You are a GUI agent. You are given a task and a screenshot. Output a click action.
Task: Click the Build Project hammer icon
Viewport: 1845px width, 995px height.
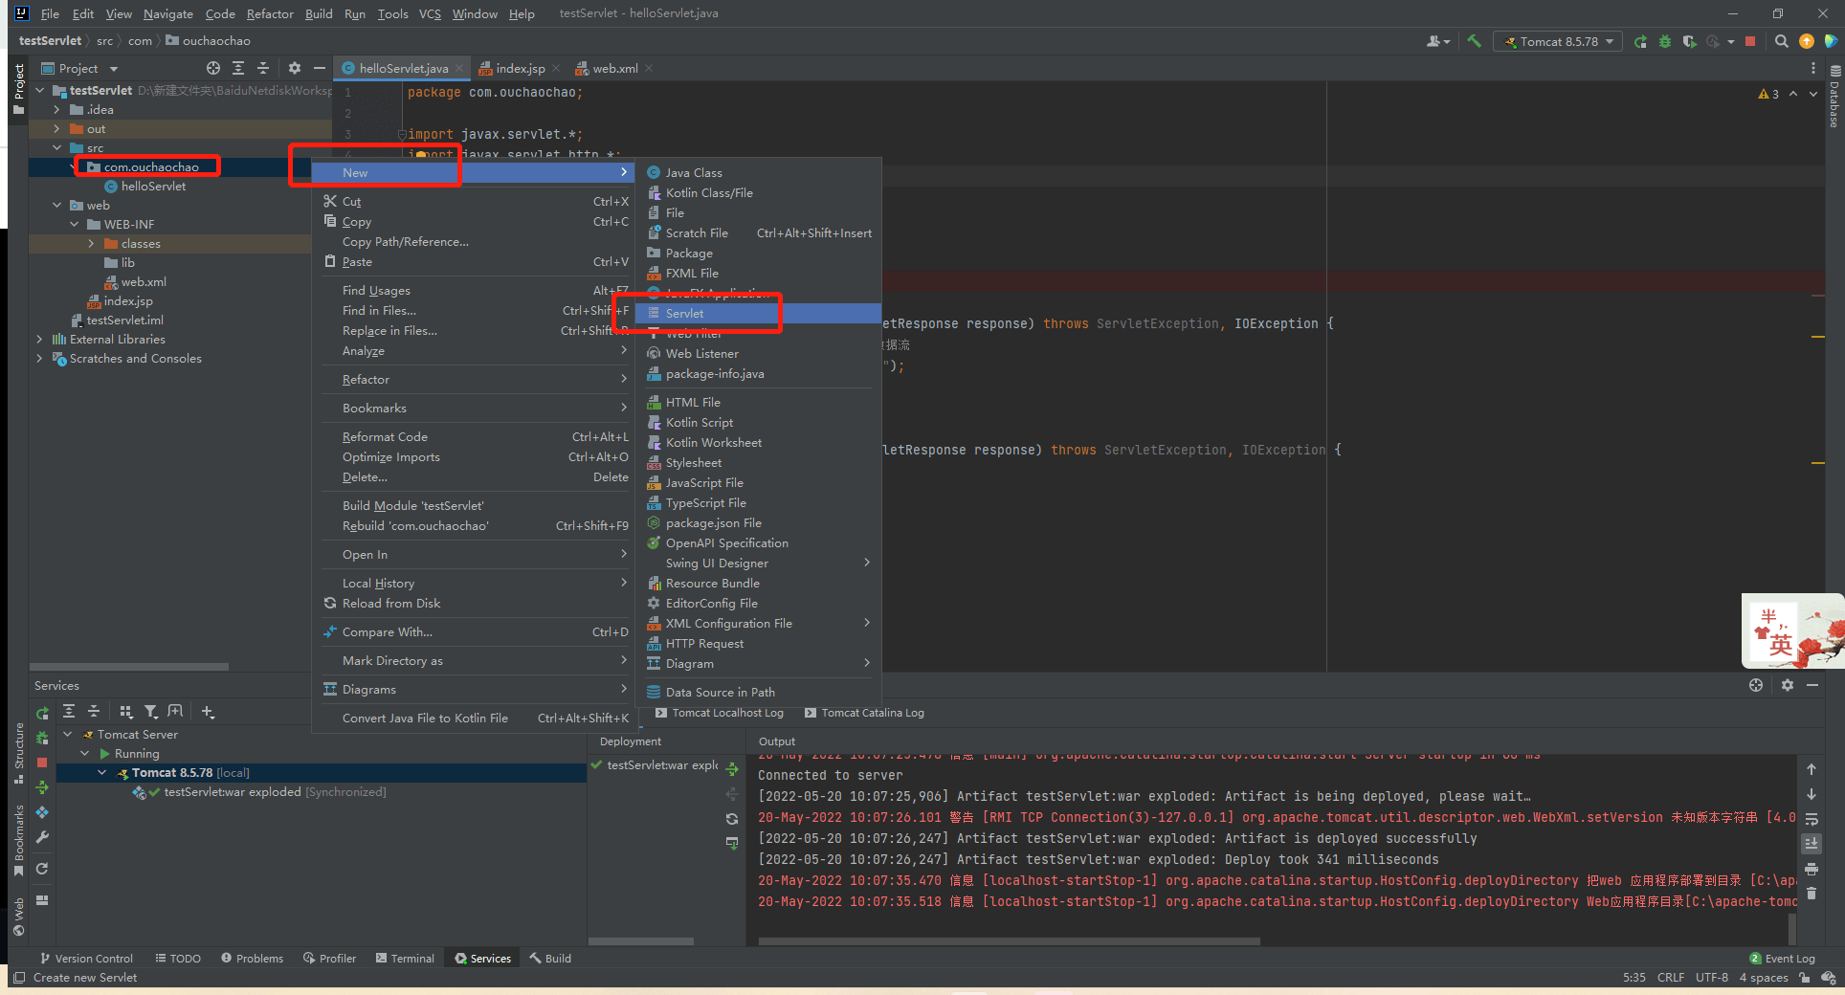[x=1474, y=41]
